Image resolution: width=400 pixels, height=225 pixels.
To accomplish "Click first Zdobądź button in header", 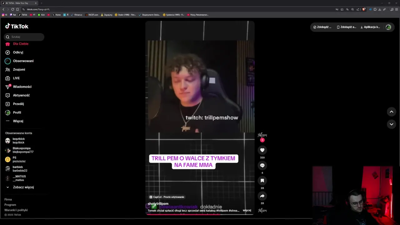I will coord(322,27).
